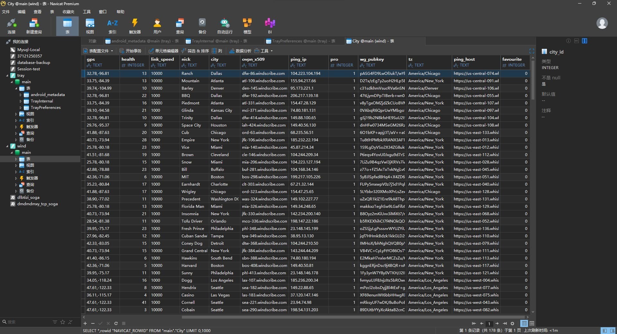Open the 表配置文件 dropdown arrow

tap(112, 51)
